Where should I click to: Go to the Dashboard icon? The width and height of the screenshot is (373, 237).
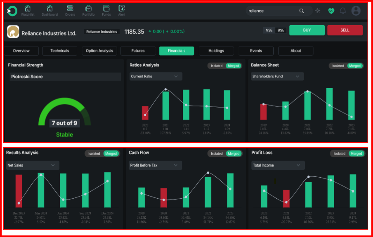point(50,8)
